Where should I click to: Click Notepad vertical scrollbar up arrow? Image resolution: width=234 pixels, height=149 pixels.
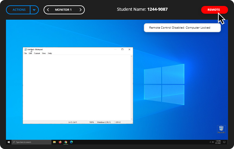(132, 56)
